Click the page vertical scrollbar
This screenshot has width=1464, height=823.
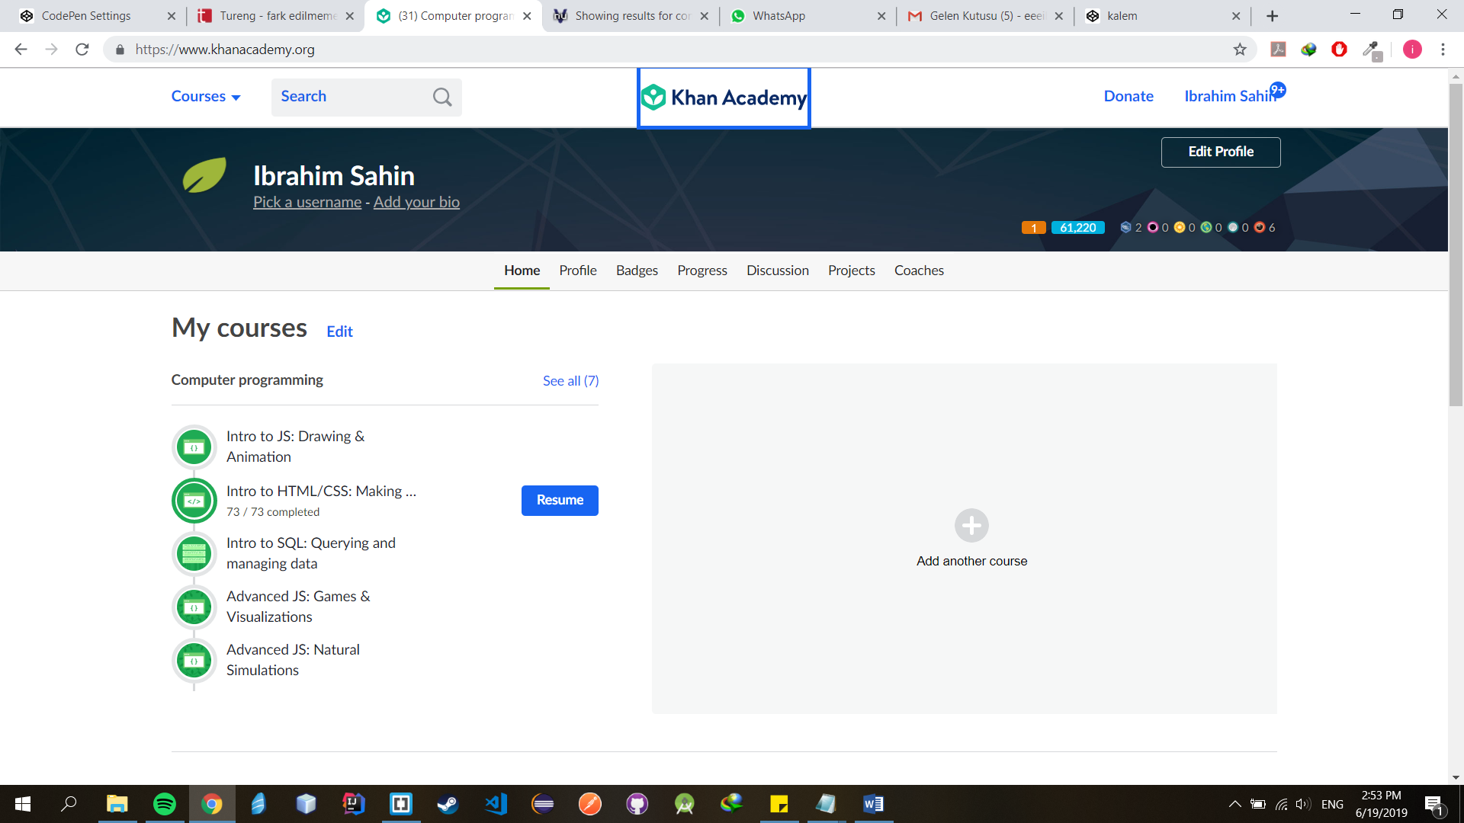pyautogui.click(x=1456, y=244)
